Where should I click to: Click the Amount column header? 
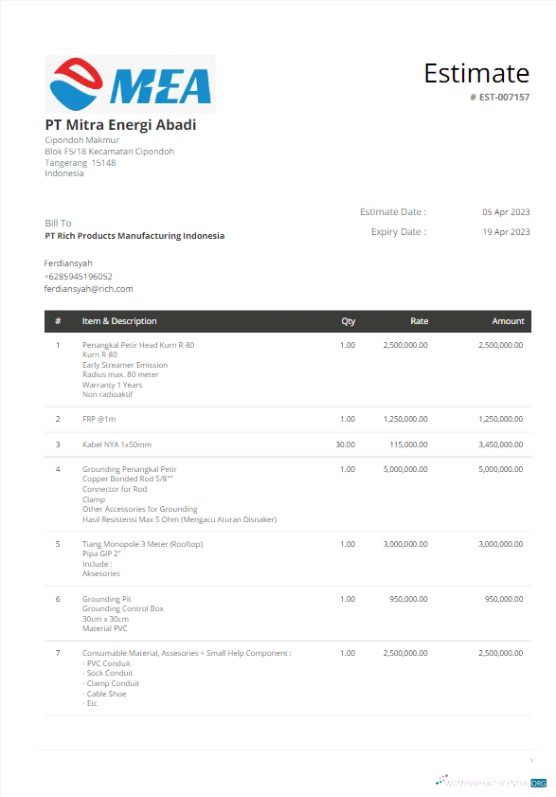coord(508,321)
